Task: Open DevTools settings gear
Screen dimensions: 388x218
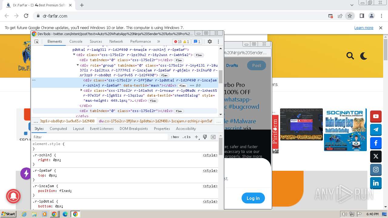Action: point(210,41)
